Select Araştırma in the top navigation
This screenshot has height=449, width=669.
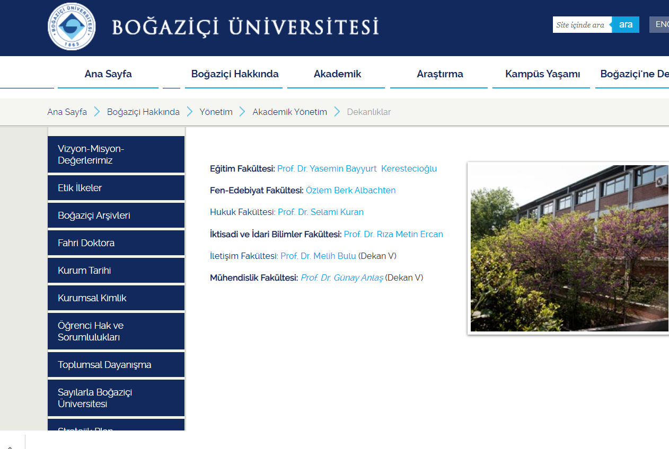point(440,74)
